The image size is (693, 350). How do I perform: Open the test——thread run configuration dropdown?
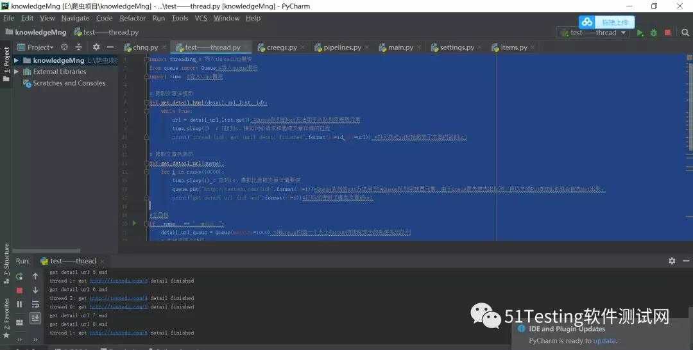pos(594,33)
